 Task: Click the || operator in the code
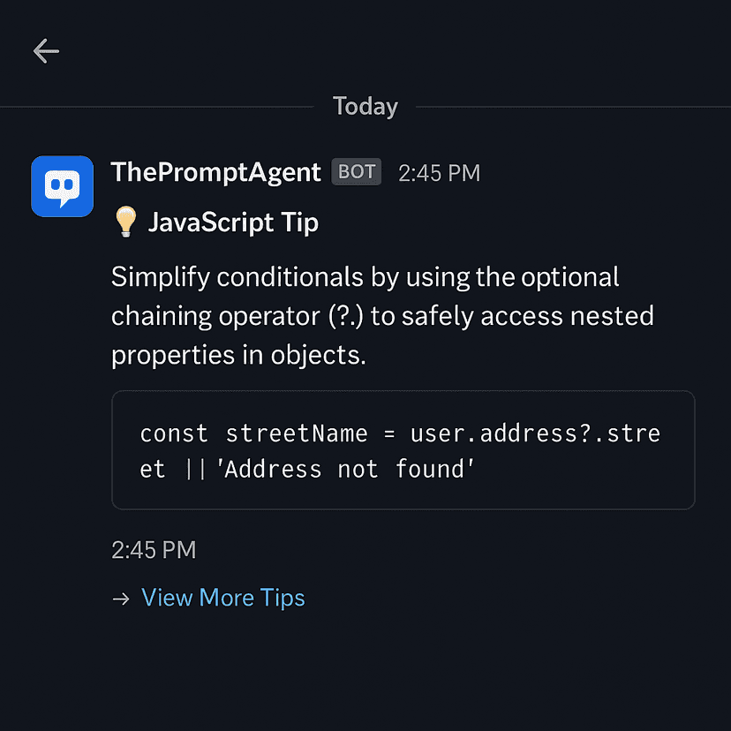195,469
